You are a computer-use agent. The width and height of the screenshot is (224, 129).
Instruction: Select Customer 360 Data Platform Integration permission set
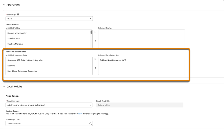coord(25,60)
